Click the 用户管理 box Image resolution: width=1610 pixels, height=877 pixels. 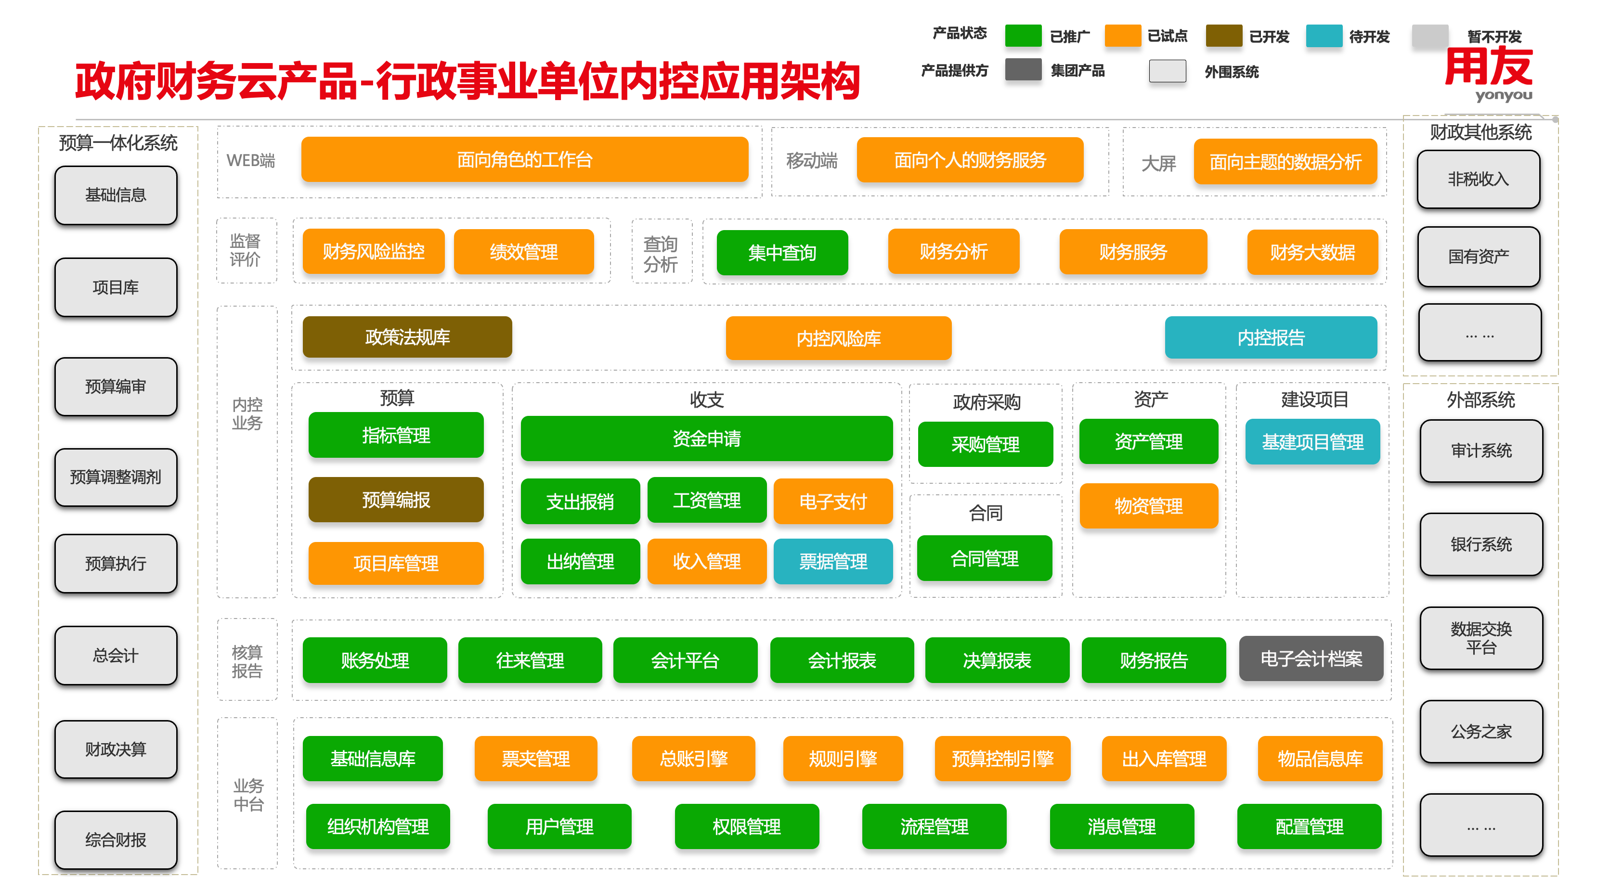(559, 826)
